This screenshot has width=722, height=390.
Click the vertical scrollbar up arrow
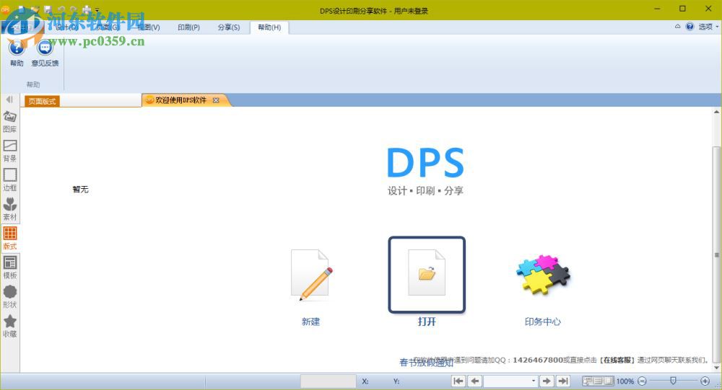click(717, 112)
